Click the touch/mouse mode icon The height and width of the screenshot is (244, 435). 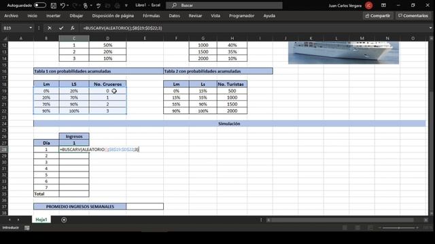86,5
